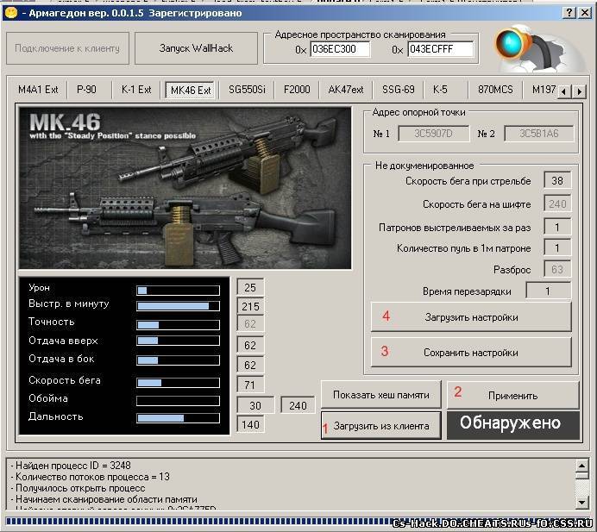Click reference point № 2 address field
The height and width of the screenshot is (532, 597).
[x=538, y=134]
